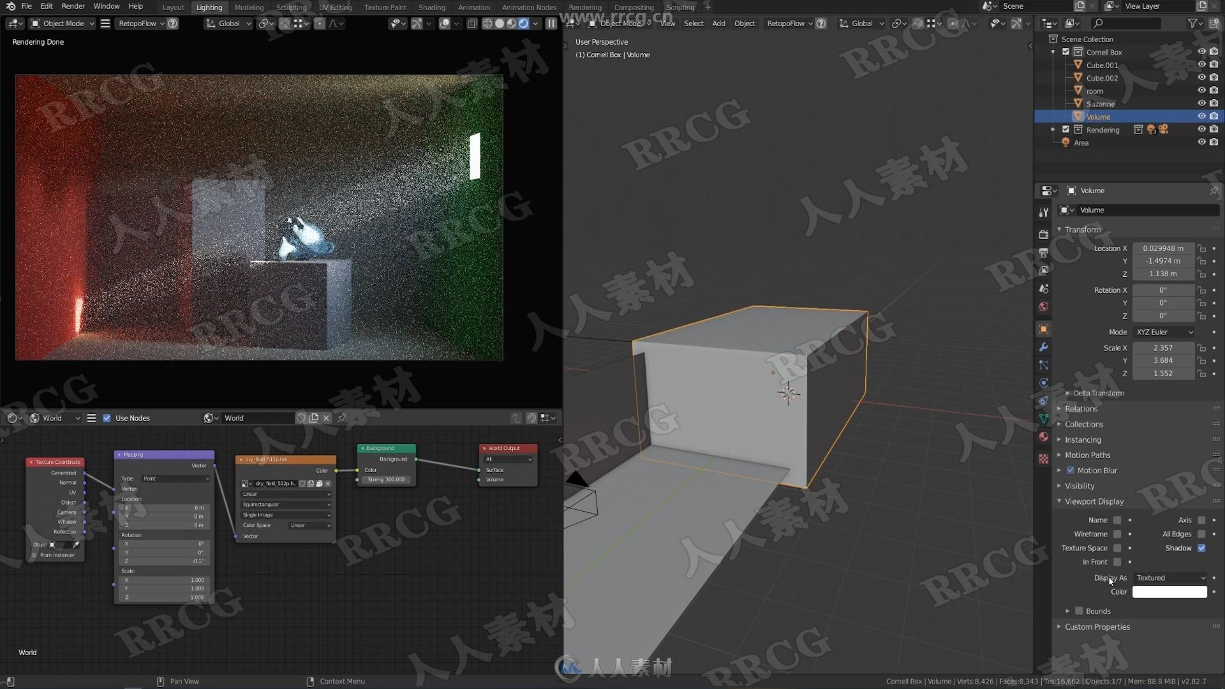1225x689 pixels.
Task: Enable Shadow checkbox in Viewport Display
Action: pyautogui.click(x=1203, y=547)
